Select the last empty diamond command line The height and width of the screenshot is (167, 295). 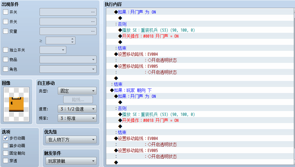pos(200,162)
